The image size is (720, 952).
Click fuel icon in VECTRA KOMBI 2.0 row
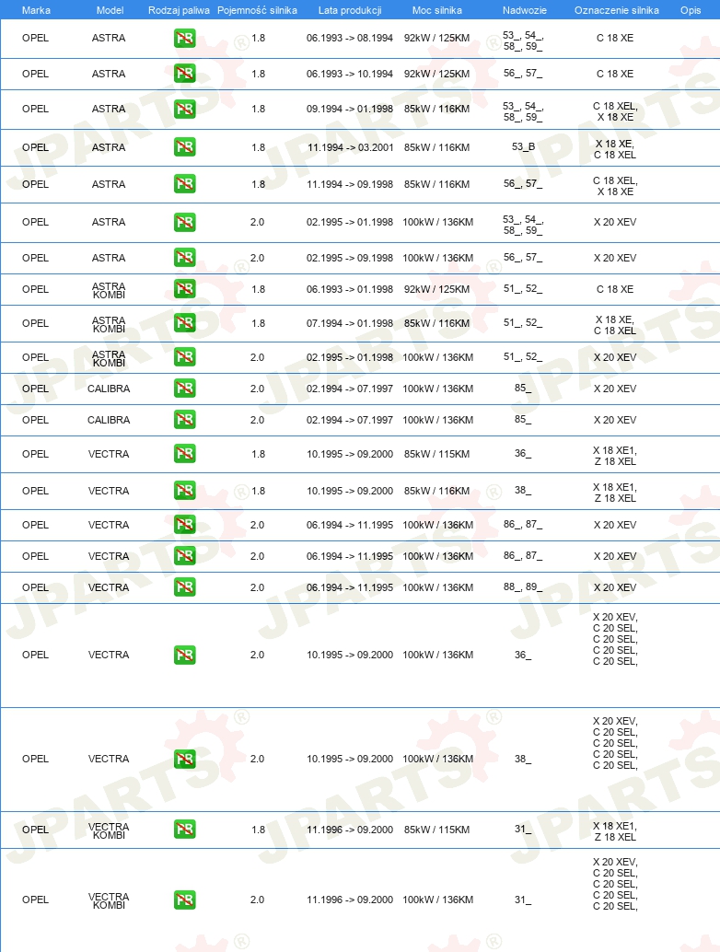184,900
